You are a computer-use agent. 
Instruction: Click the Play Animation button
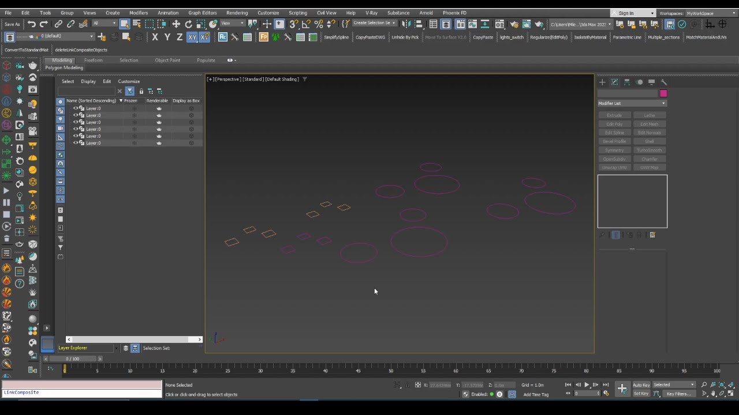coord(587,384)
